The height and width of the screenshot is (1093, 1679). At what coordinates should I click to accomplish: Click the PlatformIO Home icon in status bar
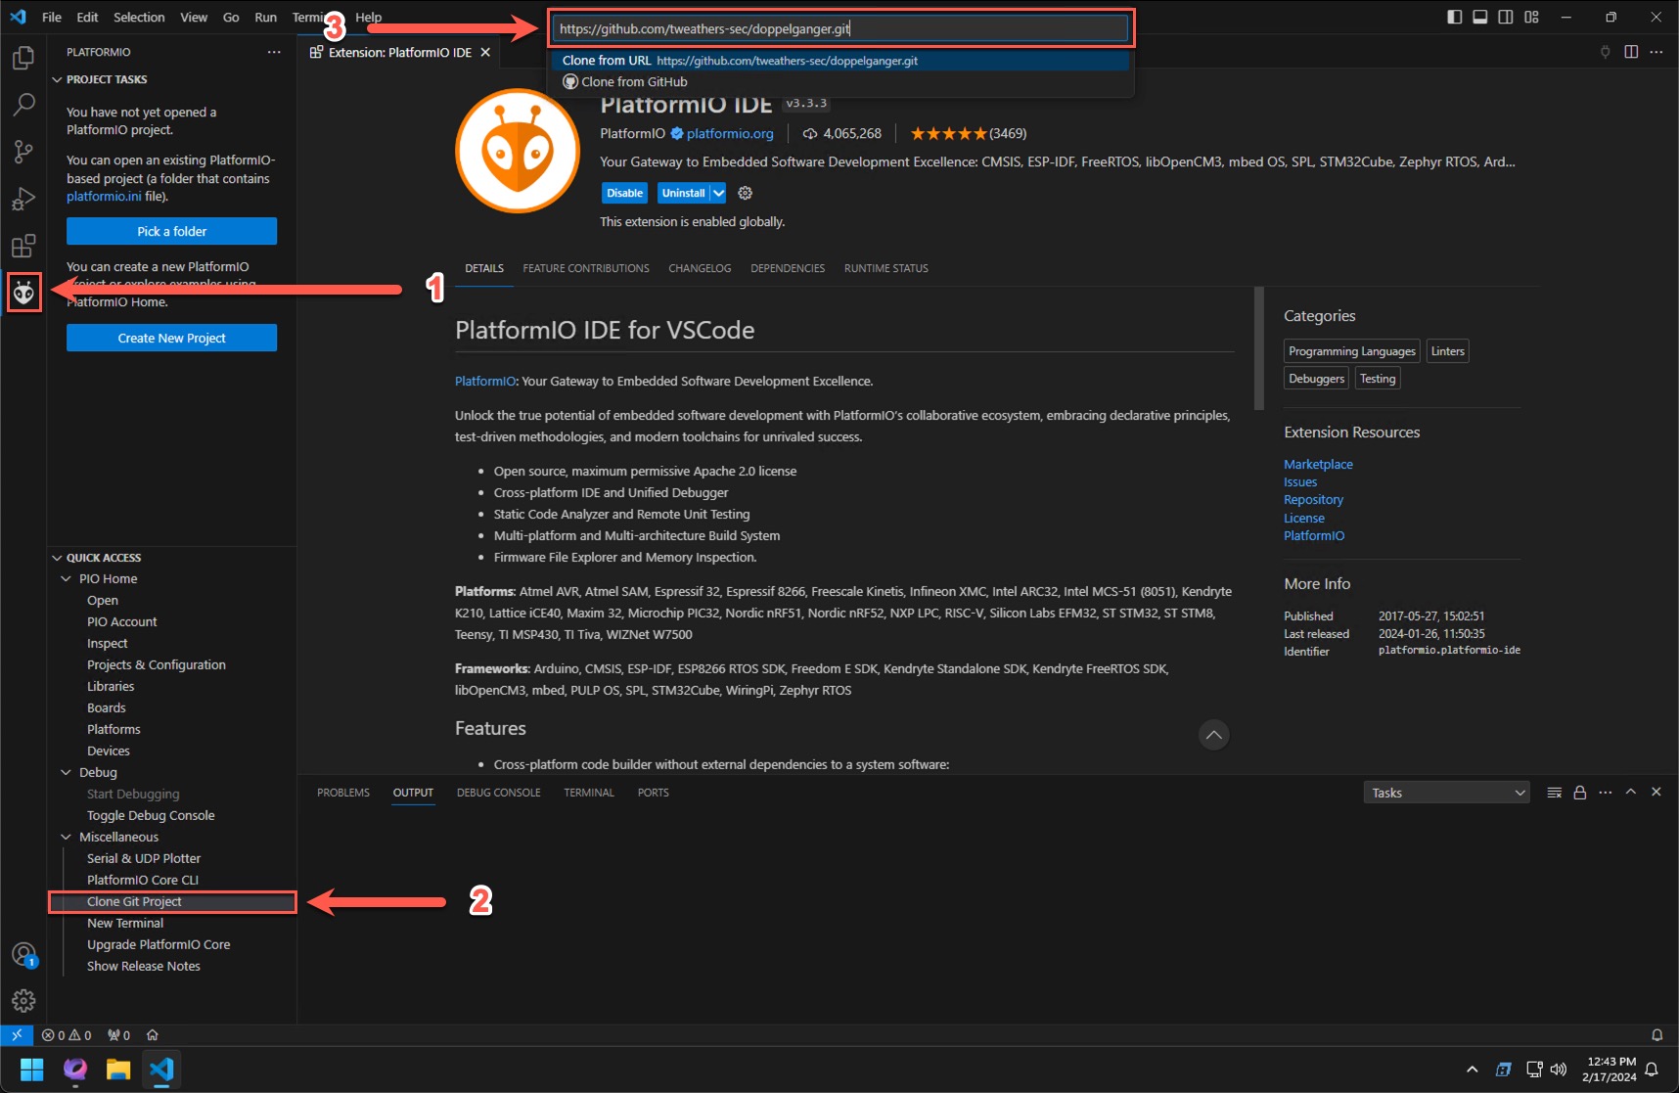[x=152, y=1034]
